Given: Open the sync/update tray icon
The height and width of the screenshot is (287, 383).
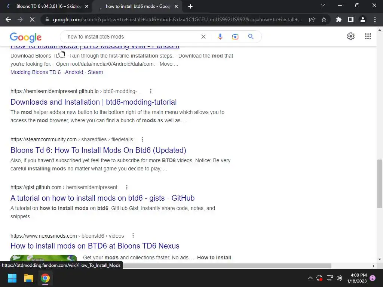Looking at the screenshot, I should [x=319, y=278].
